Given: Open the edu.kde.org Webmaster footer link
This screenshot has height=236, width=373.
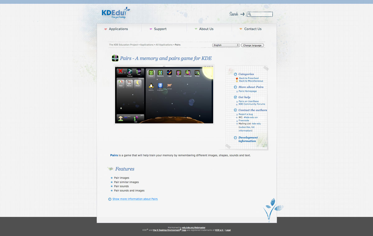Looking at the screenshot, I should coord(194,228).
